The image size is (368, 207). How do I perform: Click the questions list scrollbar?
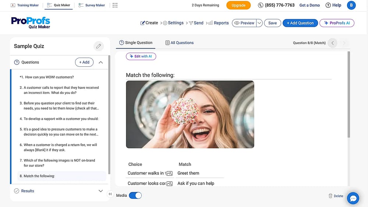(x=109, y=115)
